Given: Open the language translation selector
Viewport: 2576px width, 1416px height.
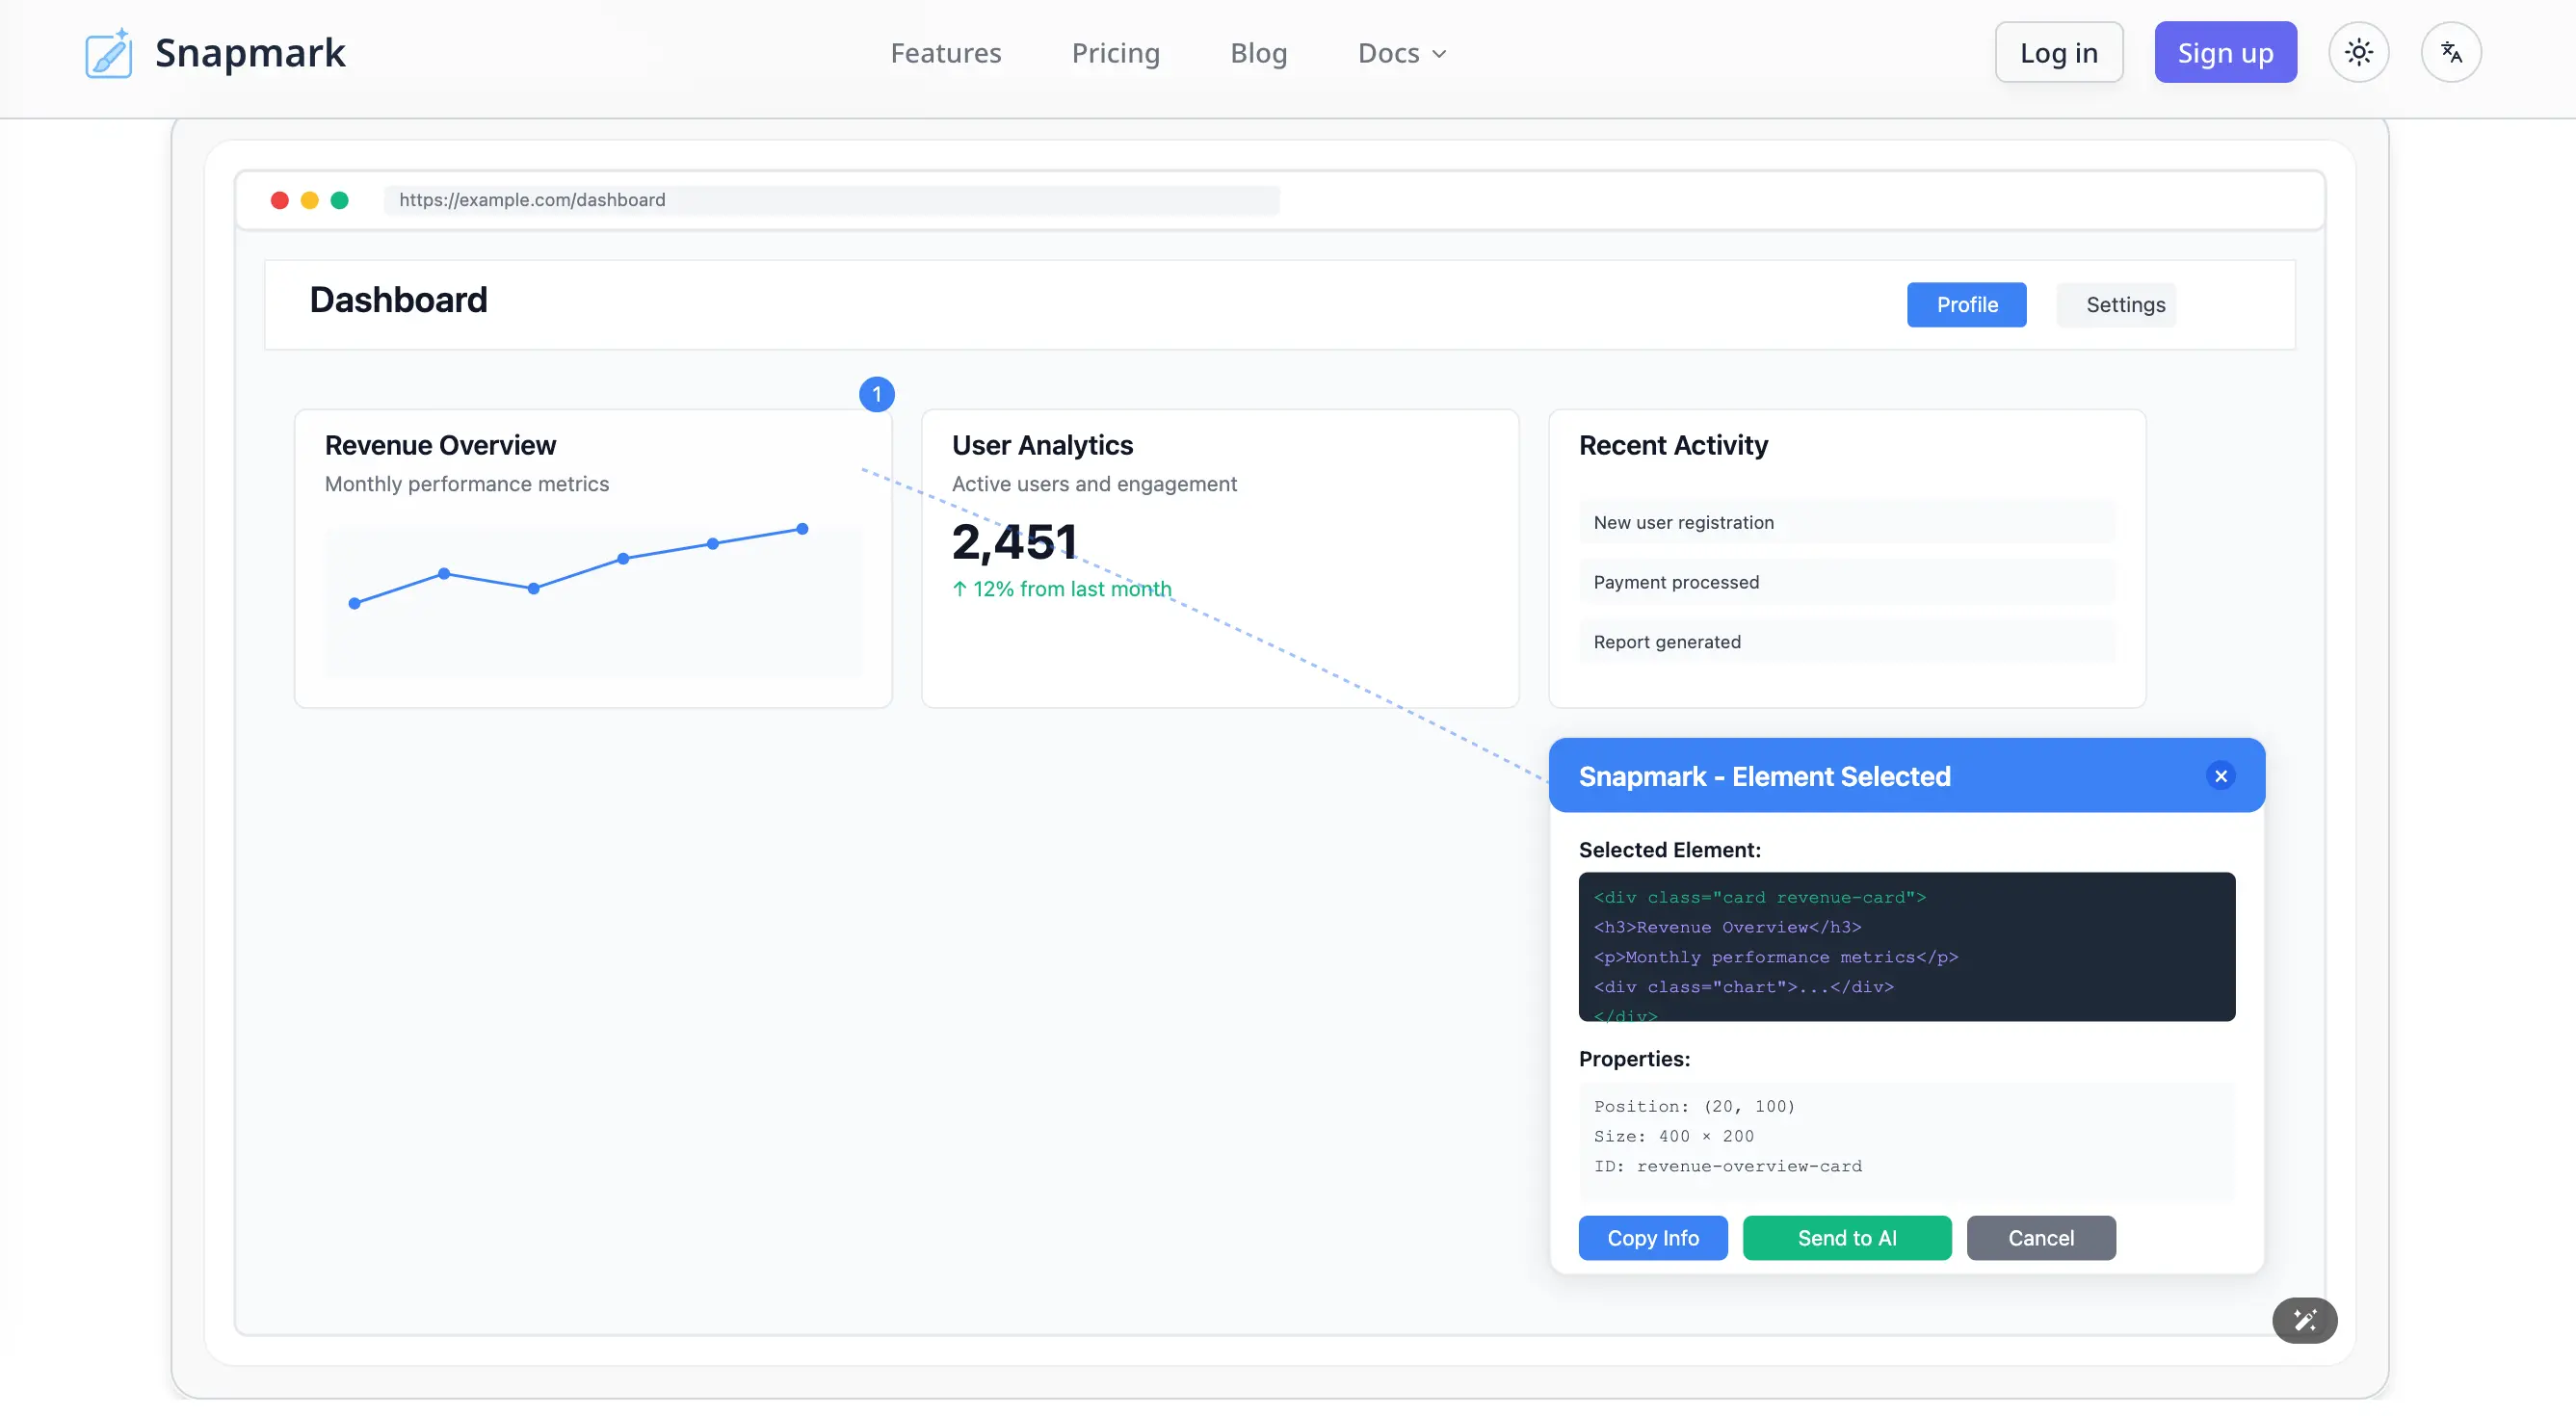Looking at the screenshot, I should [x=2450, y=52].
